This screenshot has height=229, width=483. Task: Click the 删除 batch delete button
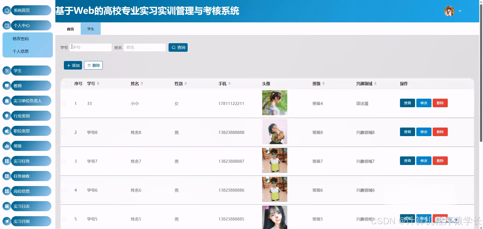click(93, 65)
